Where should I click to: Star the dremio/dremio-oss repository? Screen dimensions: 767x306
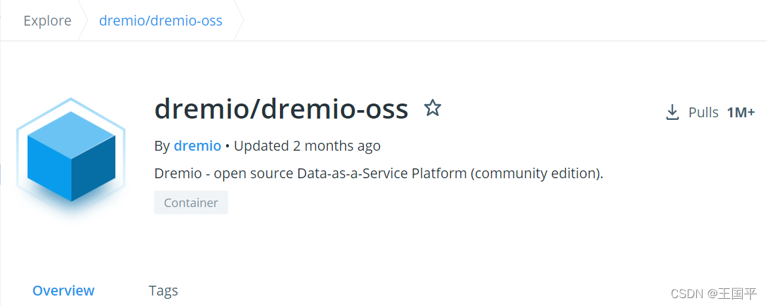(x=432, y=108)
